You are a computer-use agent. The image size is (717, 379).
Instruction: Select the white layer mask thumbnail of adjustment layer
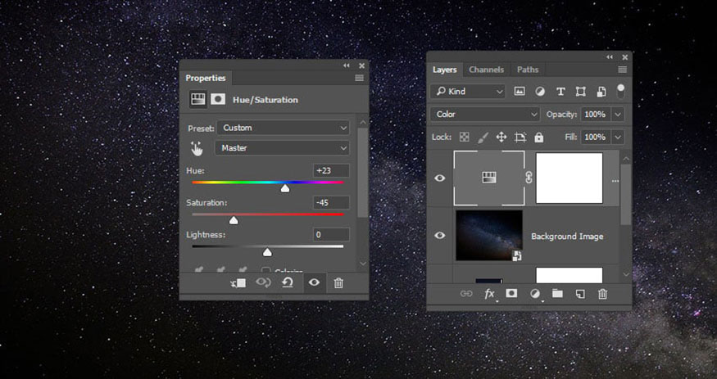(570, 178)
